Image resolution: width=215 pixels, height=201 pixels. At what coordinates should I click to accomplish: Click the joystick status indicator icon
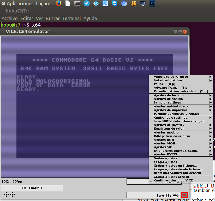click(x=9, y=194)
